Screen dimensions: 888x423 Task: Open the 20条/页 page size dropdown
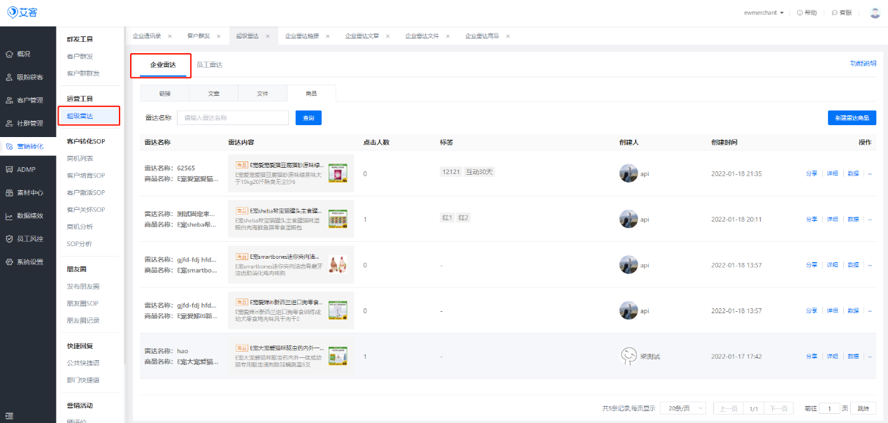[684, 408]
